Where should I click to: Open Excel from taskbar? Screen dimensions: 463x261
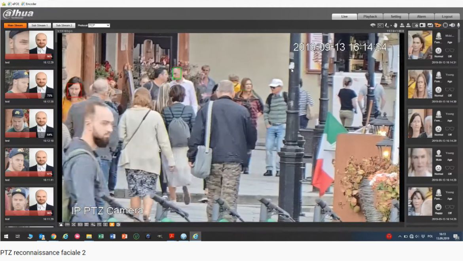pos(101,236)
